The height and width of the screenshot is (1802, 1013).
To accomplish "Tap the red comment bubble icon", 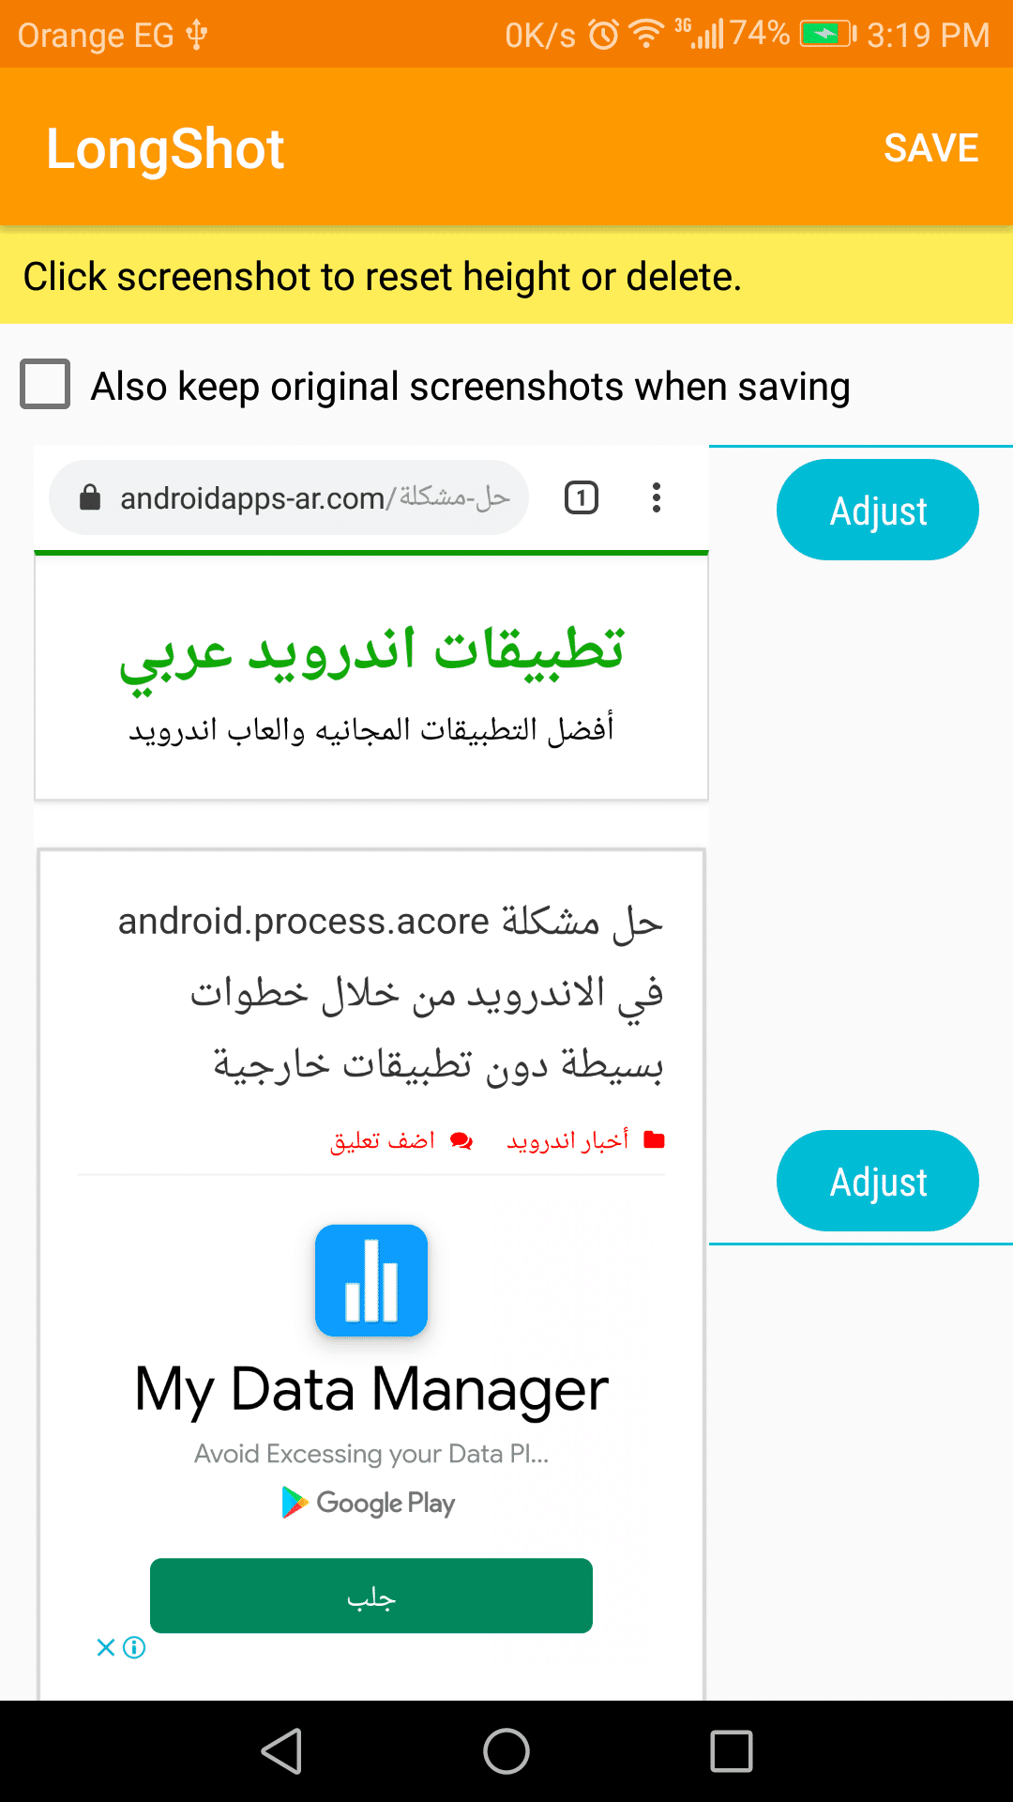I will click(x=461, y=1140).
